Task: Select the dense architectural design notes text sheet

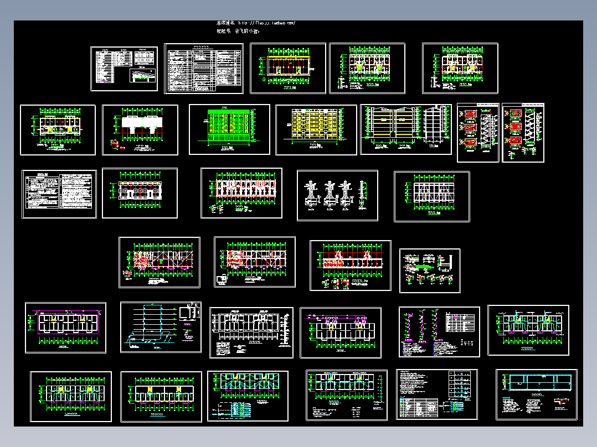Action: tap(204, 69)
